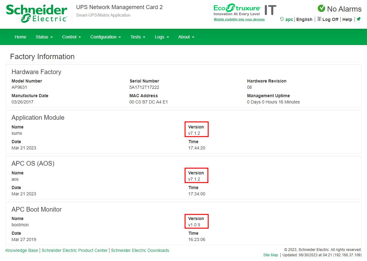Click date value Mar 27 2019
Image resolution: width=367 pixels, height=261 pixels.
coord(24,239)
